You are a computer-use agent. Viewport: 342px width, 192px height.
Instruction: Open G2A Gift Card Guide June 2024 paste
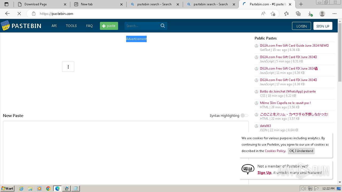(294, 46)
